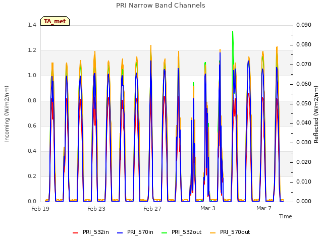Click the Feb 23 date tick label
Screen dimensions: 323x242
[96, 209]
